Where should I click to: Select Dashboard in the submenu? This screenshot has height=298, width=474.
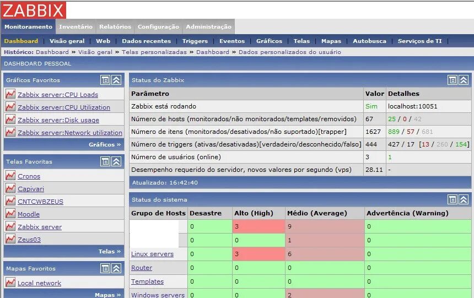[x=21, y=41]
